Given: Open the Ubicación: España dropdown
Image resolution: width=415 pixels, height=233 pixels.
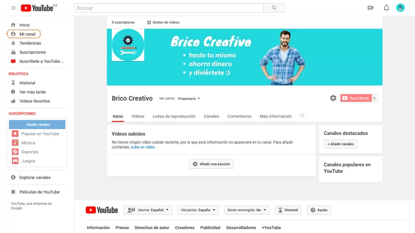Looking at the screenshot, I should pos(198,210).
